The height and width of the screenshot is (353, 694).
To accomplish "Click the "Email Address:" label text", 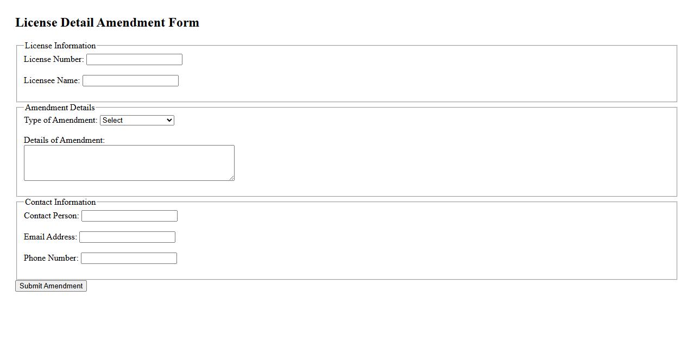I will pos(50,237).
